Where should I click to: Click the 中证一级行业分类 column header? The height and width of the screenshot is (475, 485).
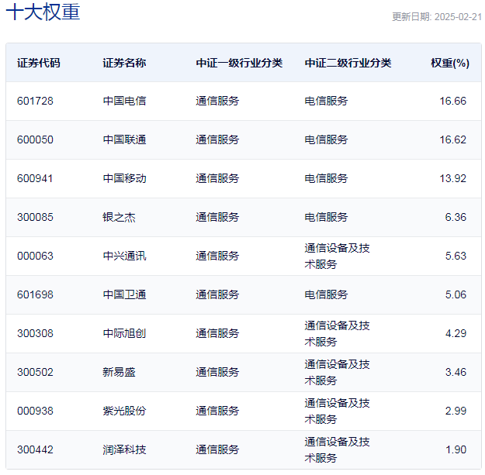(x=239, y=63)
